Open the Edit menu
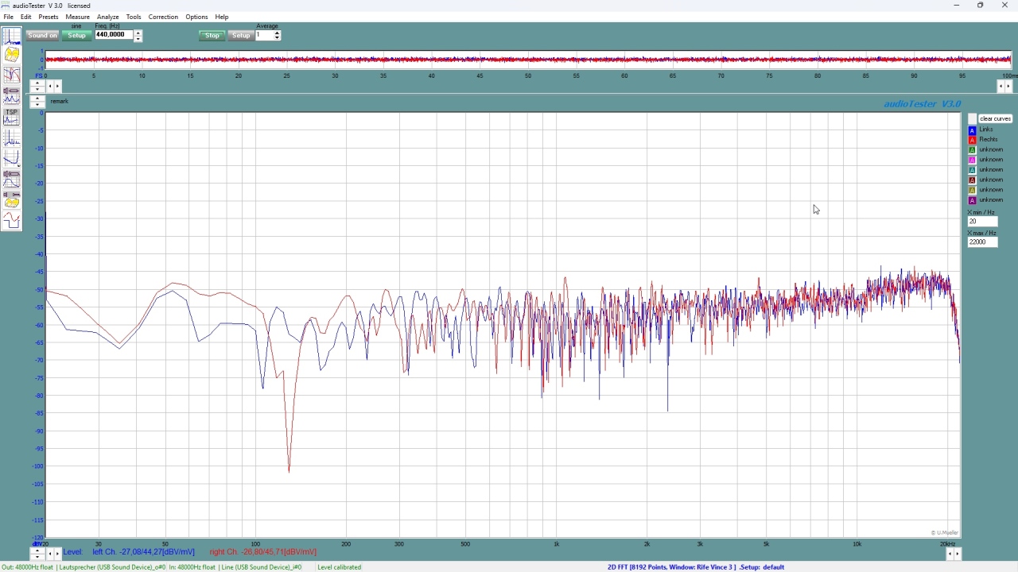 pyautogui.click(x=26, y=17)
